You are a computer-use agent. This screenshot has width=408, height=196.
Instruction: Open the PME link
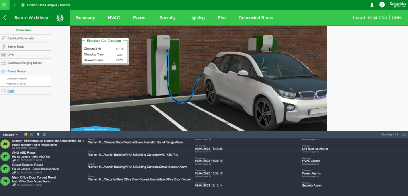[10, 91]
